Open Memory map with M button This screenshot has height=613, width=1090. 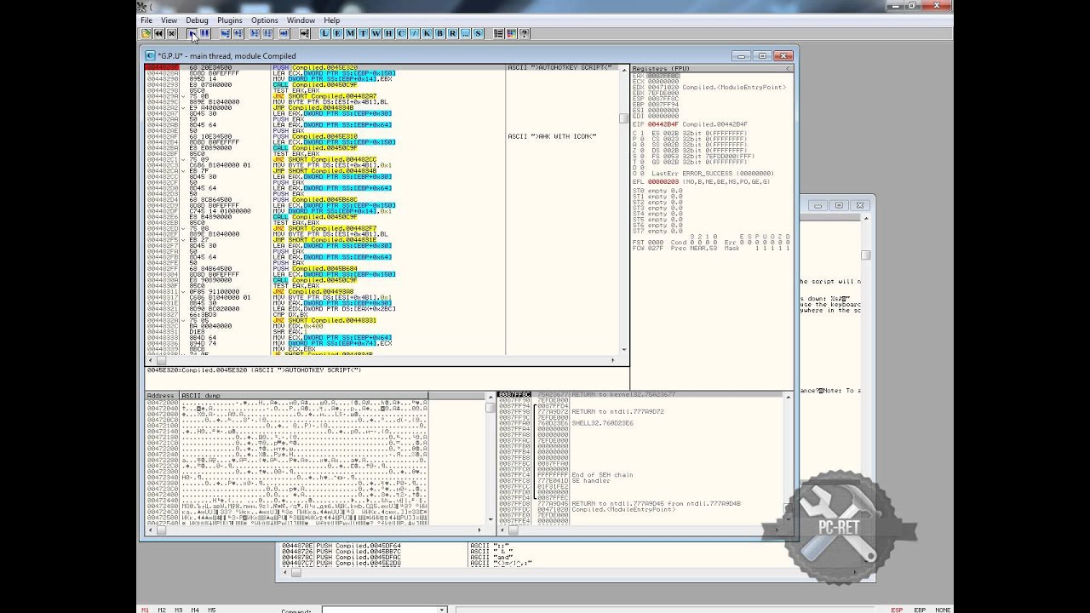click(x=350, y=33)
